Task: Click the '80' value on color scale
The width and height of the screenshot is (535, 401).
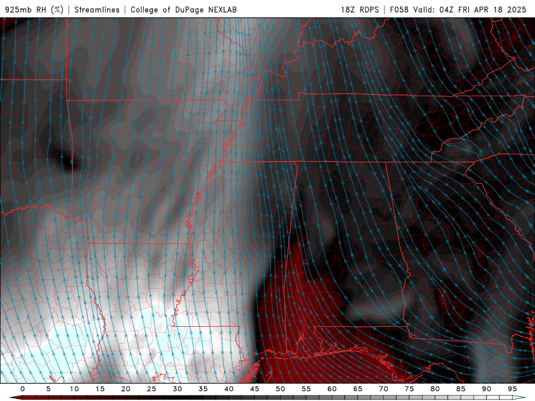Action: coord(435,389)
